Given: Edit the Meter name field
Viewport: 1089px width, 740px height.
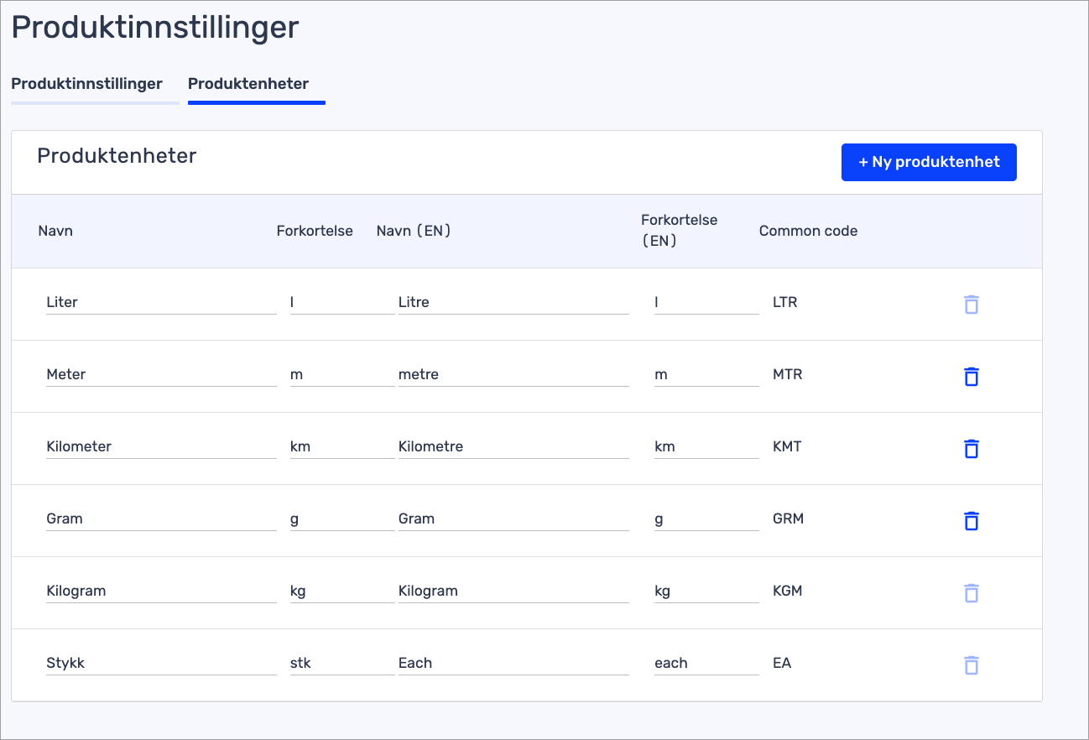Looking at the screenshot, I should coord(161,374).
